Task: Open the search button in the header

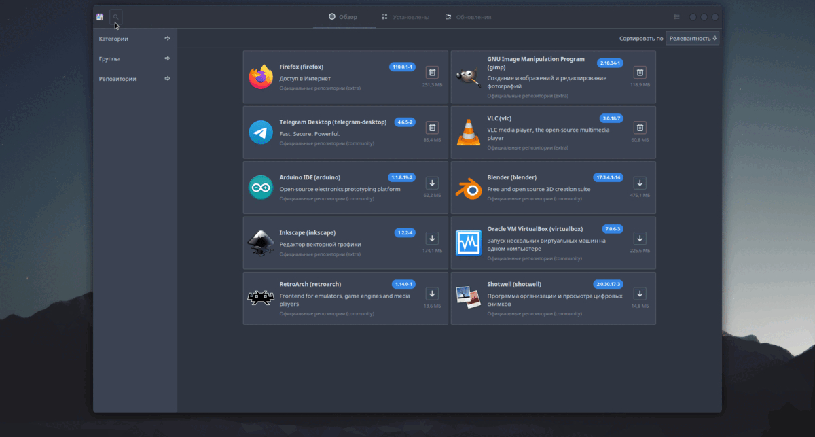Action: point(116,17)
